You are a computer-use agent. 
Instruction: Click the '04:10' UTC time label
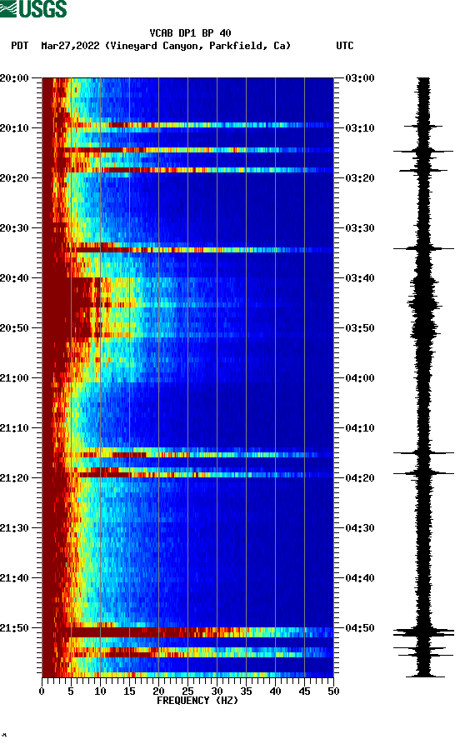point(360,428)
